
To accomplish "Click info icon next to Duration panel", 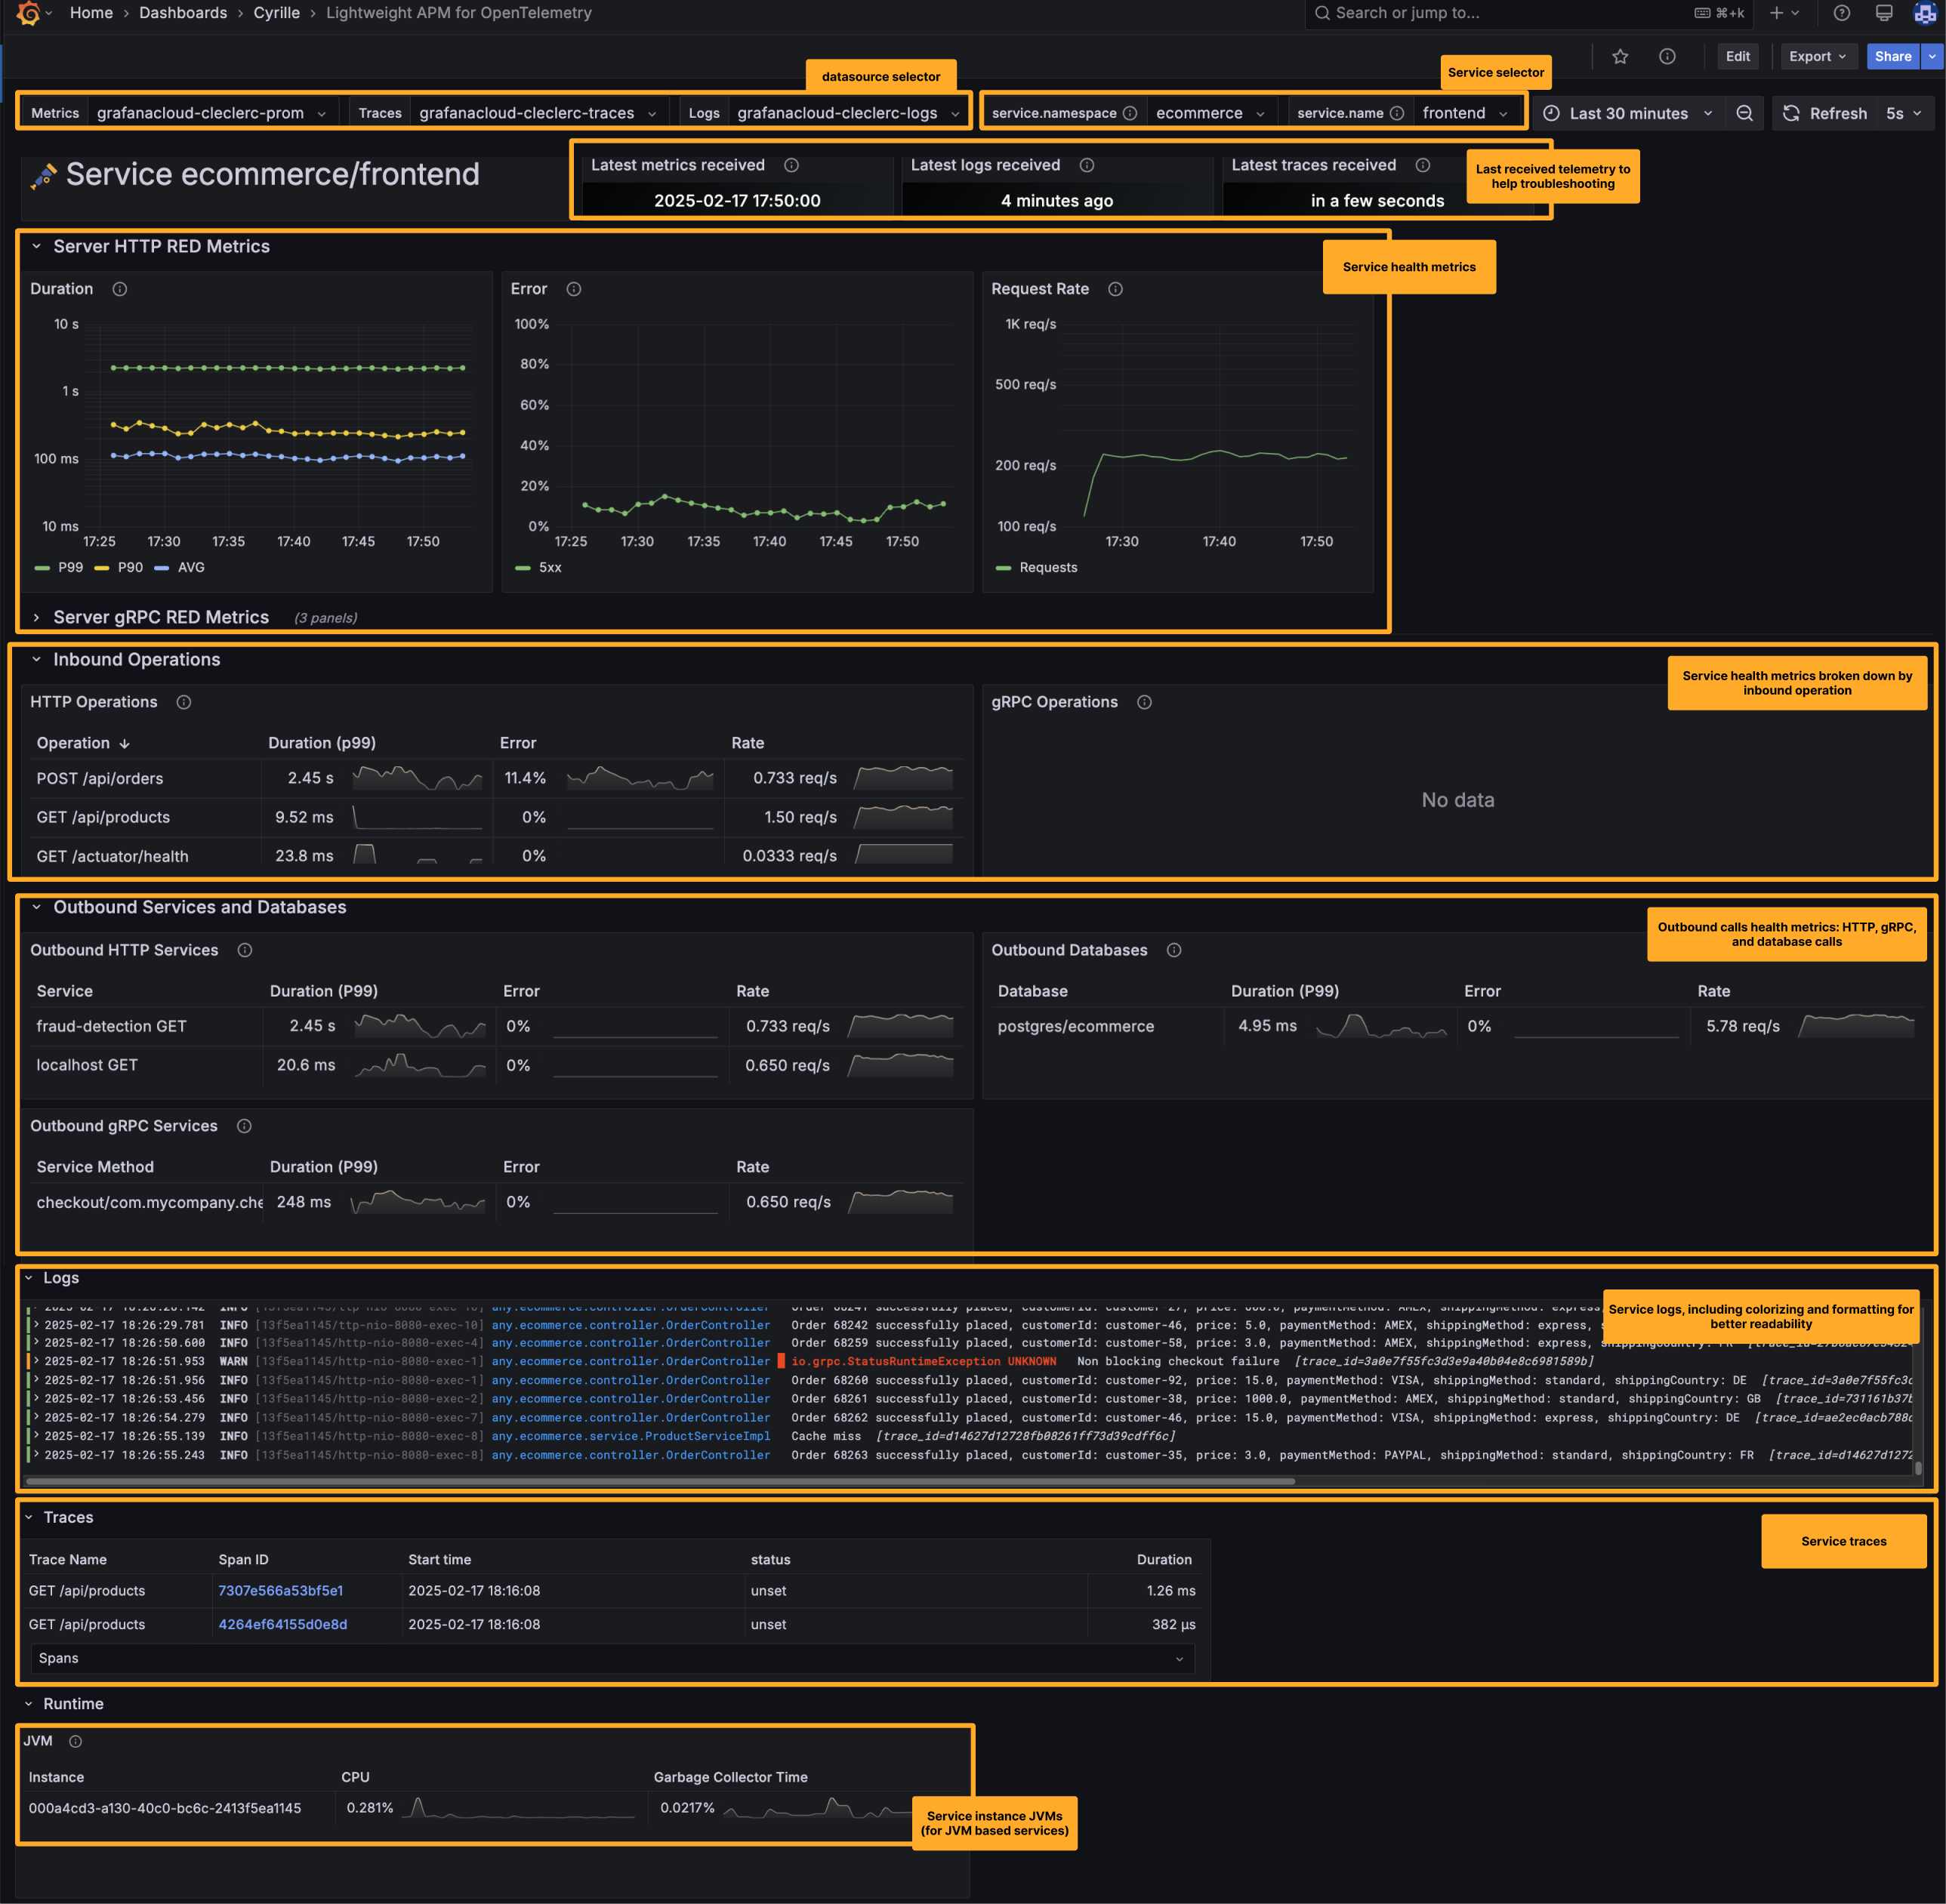I will point(120,289).
